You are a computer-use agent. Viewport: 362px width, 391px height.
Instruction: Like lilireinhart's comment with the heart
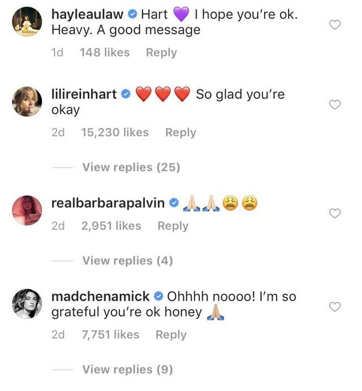tap(335, 105)
